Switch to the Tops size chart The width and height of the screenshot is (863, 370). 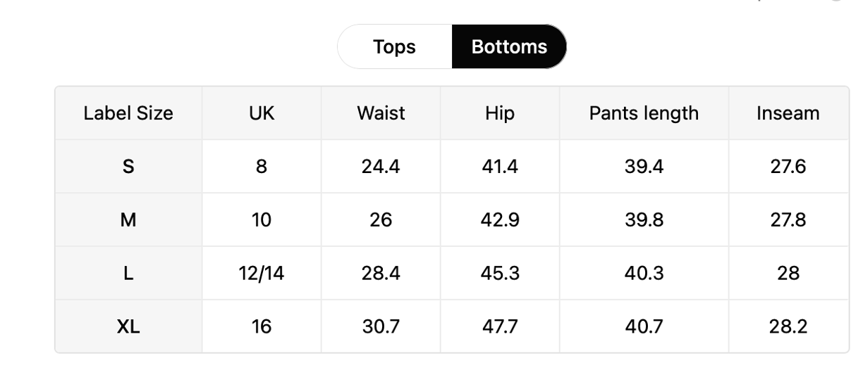click(394, 47)
